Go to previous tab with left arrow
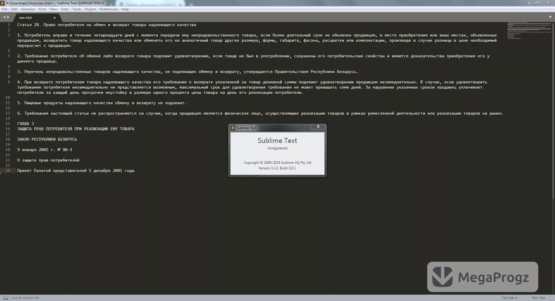Viewport: 555px width, 301px height. pyautogui.click(x=4, y=17)
